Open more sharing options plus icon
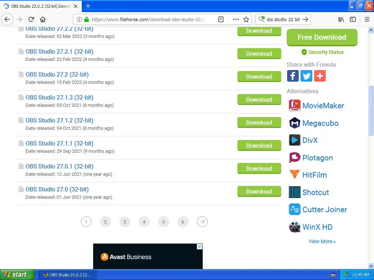 coord(320,76)
